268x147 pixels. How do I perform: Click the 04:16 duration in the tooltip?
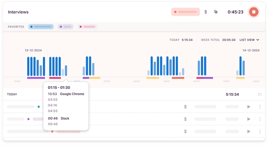click(52, 105)
